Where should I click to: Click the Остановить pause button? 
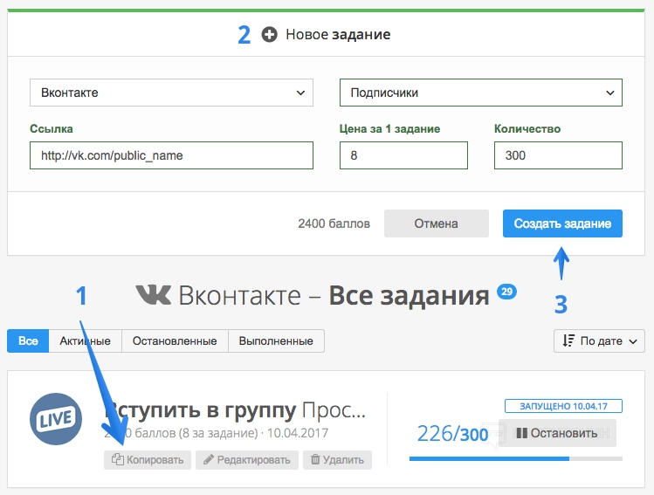click(x=557, y=433)
